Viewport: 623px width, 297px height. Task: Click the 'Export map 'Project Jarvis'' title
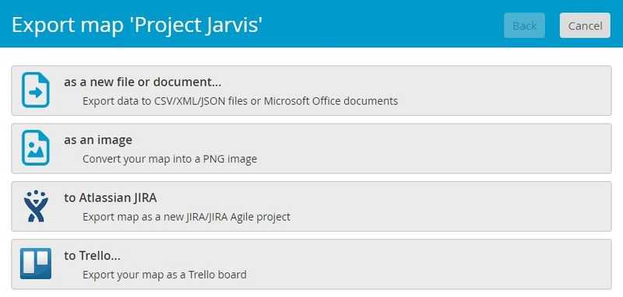coord(137,26)
